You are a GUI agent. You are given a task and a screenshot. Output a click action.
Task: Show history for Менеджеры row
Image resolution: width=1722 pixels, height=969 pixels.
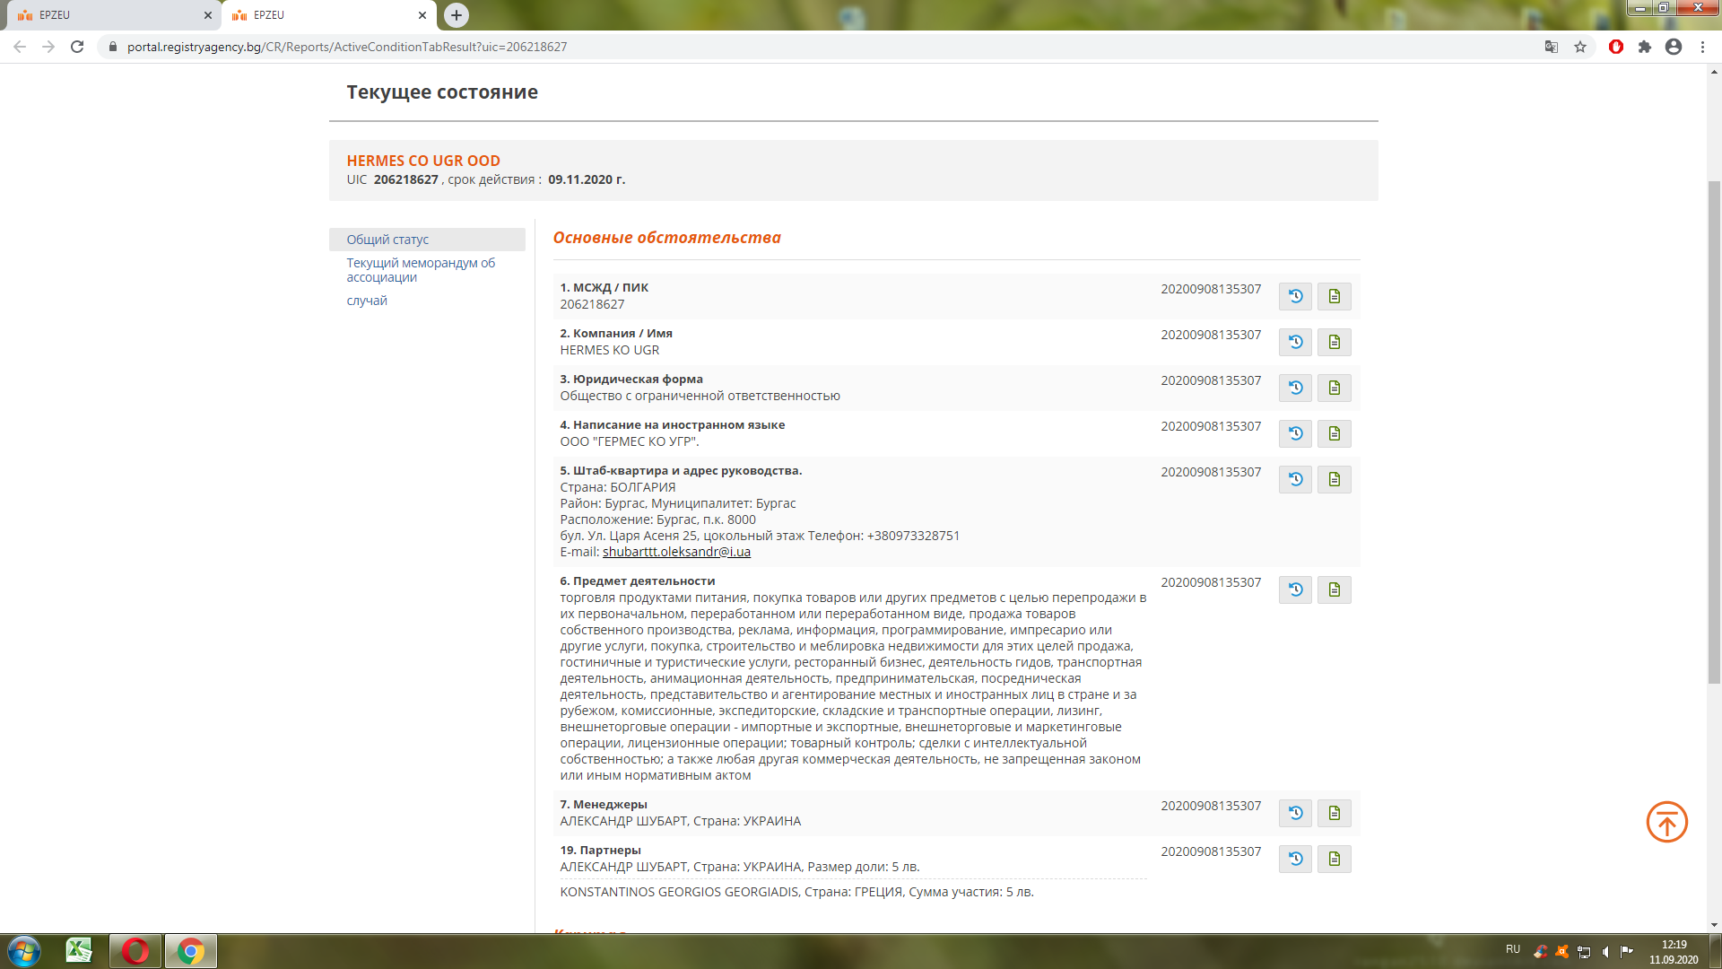[1295, 813]
